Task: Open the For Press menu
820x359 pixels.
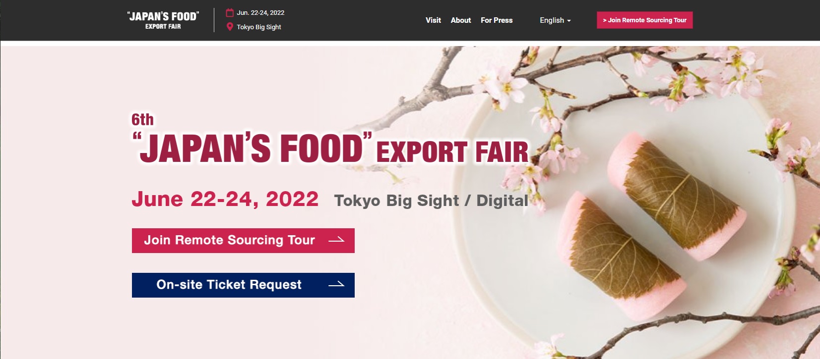Action: pos(497,20)
